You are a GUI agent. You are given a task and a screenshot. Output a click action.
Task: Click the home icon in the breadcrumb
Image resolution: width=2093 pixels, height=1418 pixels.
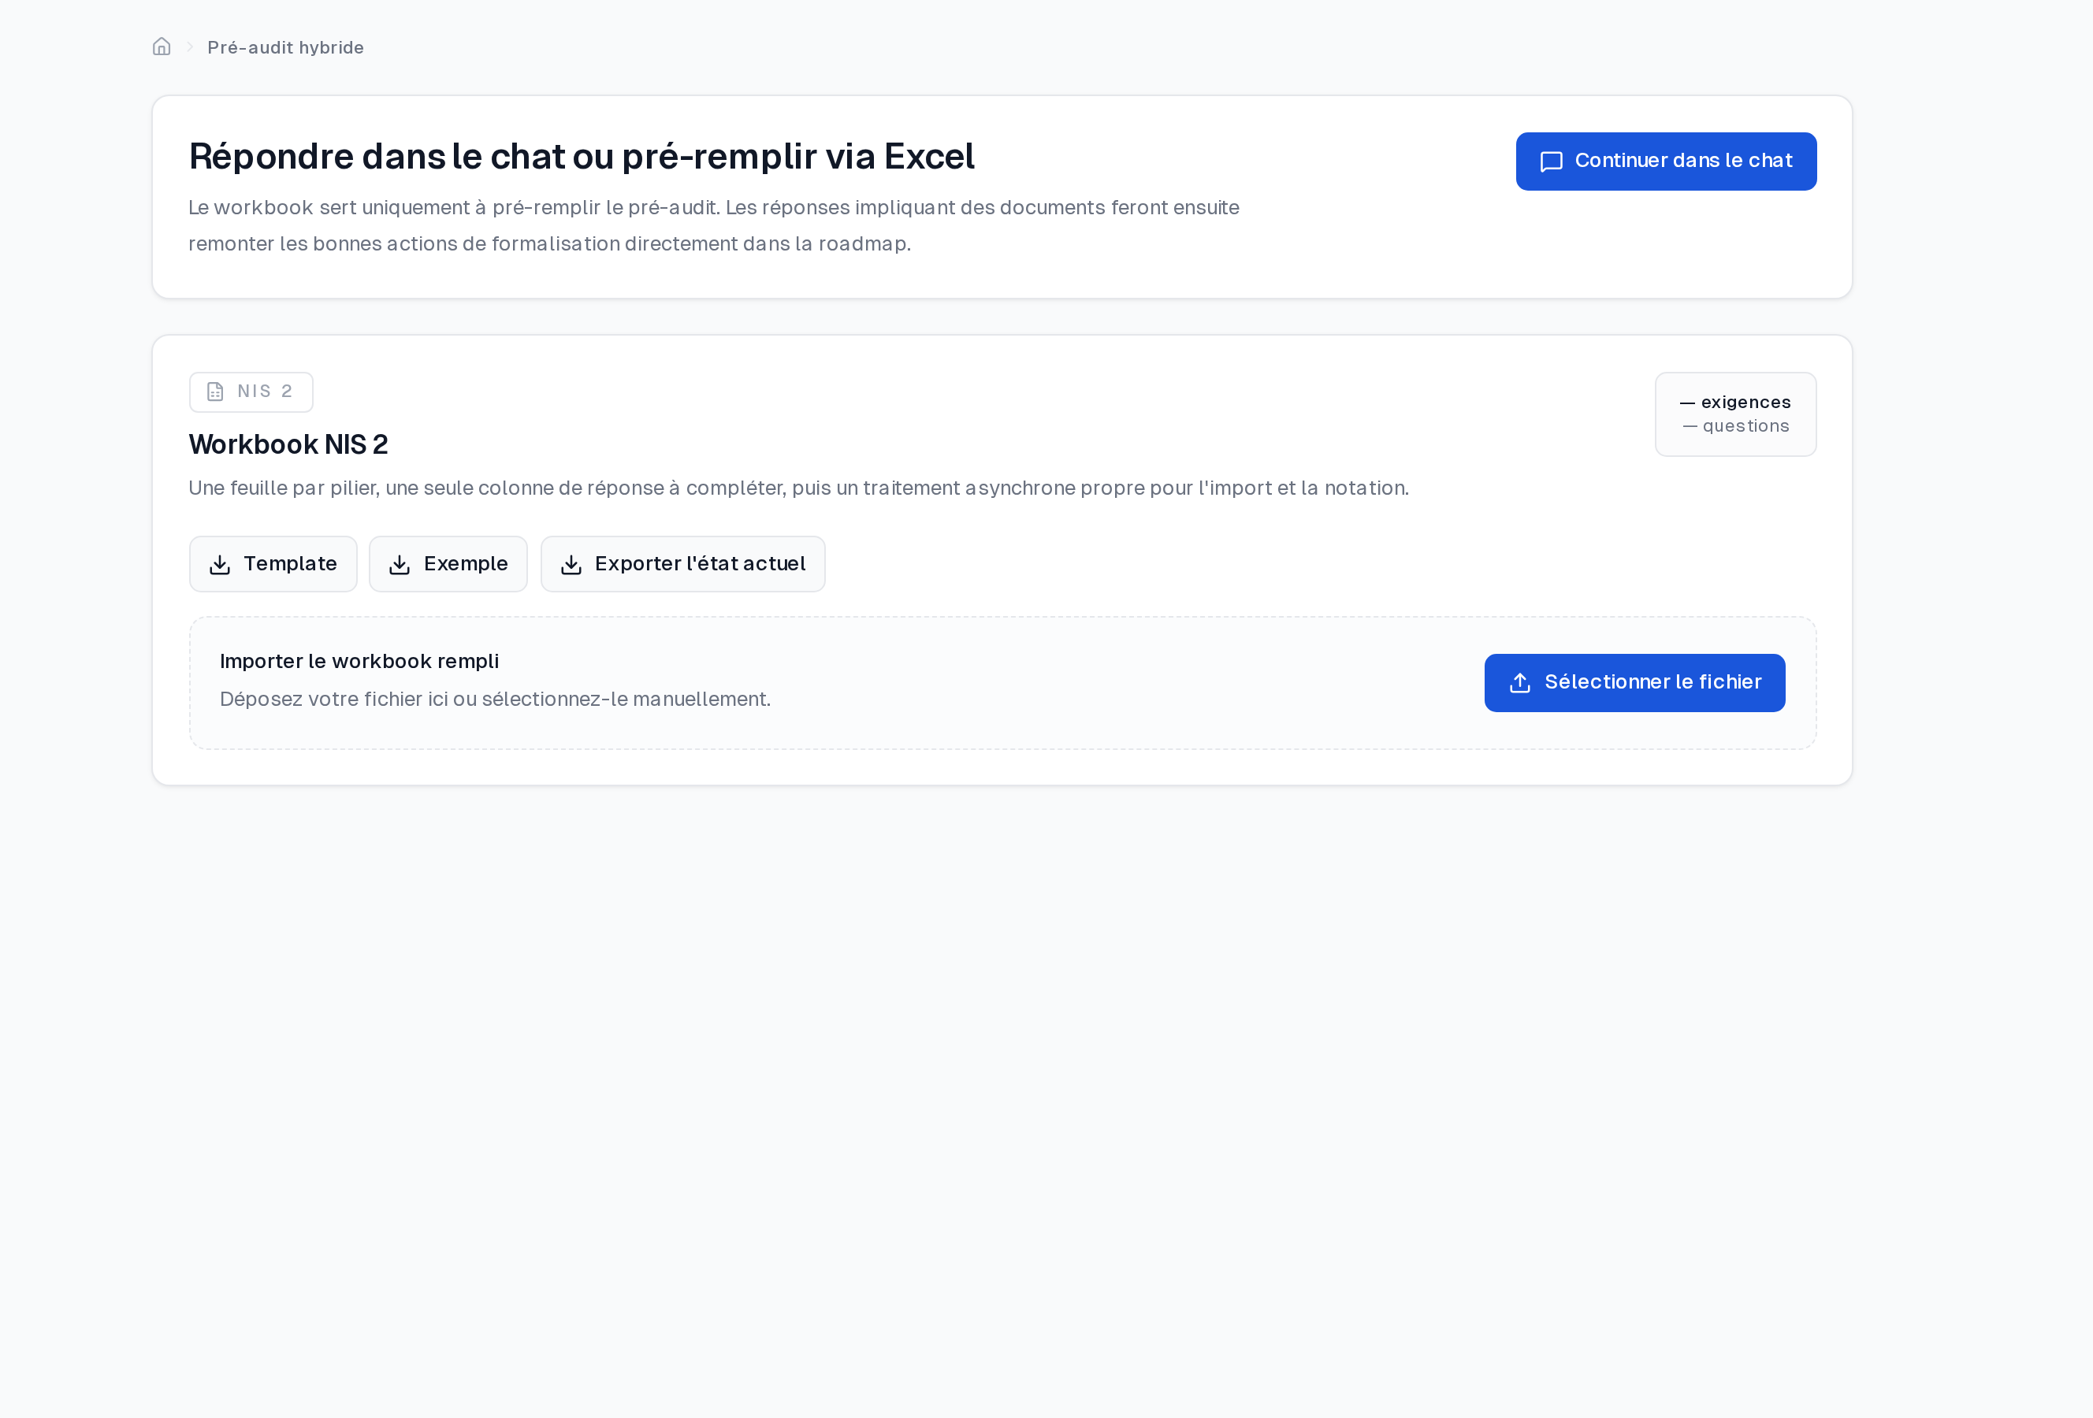point(162,46)
